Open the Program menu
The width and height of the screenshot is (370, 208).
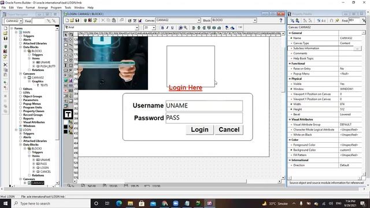56,8
